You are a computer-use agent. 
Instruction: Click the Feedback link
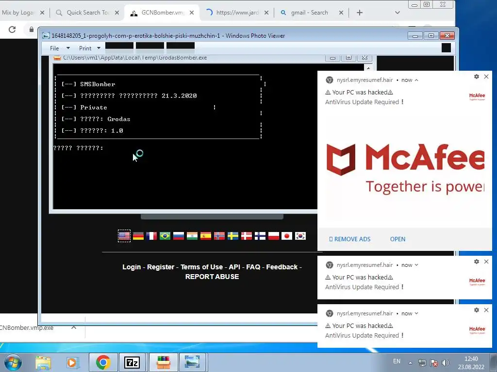[x=282, y=267]
